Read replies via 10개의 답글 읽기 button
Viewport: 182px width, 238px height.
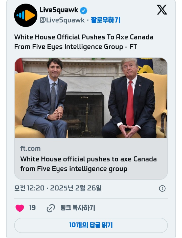(x=91, y=225)
